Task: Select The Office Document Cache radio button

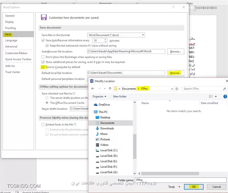Action: (47, 103)
